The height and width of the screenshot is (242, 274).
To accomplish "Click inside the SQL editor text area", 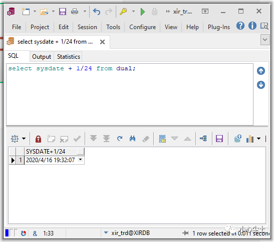I will coord(130,94).
